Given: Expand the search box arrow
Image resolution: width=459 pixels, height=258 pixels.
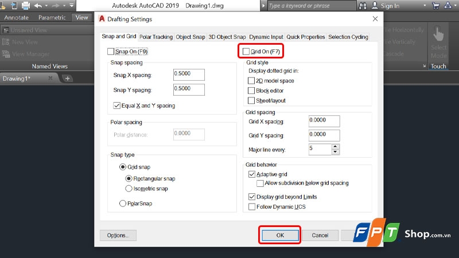Looking at the screenshot, I should (x=263, y=6).
